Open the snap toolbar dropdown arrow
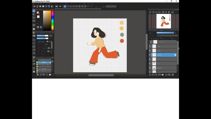 (x=92, y=6)
